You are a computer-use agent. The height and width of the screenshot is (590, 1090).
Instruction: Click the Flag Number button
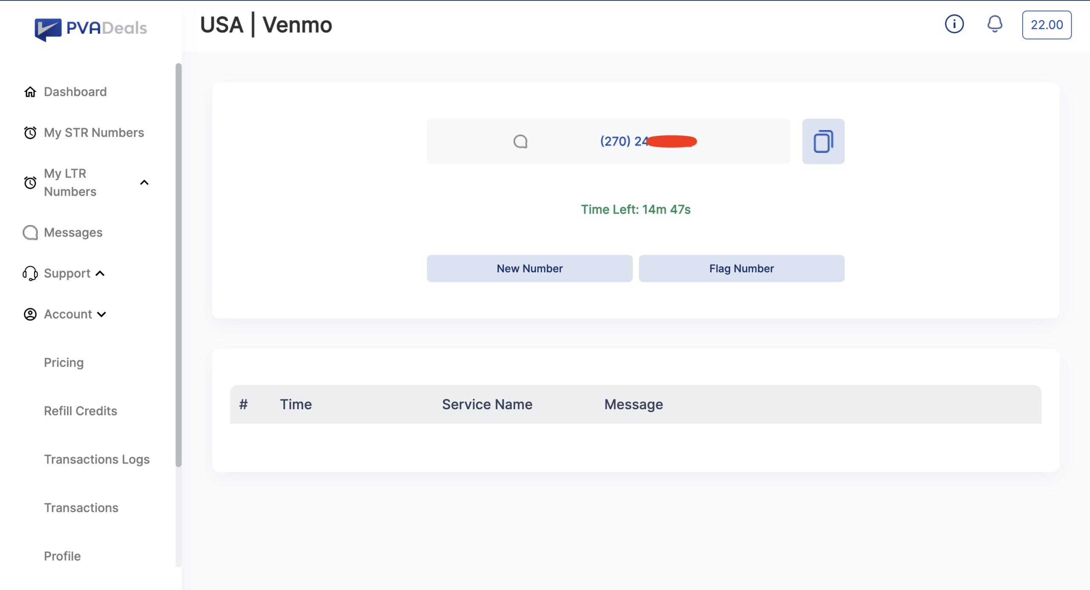click(x=741, y=268)
